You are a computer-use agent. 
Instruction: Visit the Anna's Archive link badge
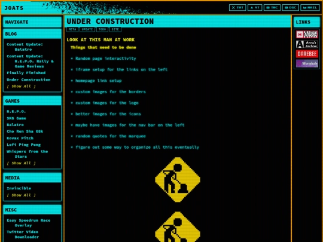click(307, 44)
